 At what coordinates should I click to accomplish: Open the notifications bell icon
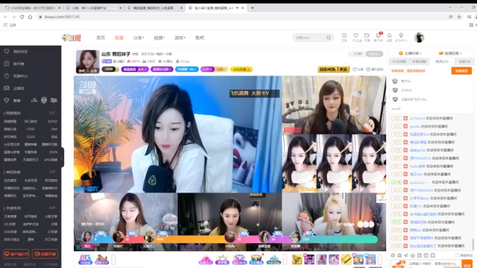pos(389,37)
